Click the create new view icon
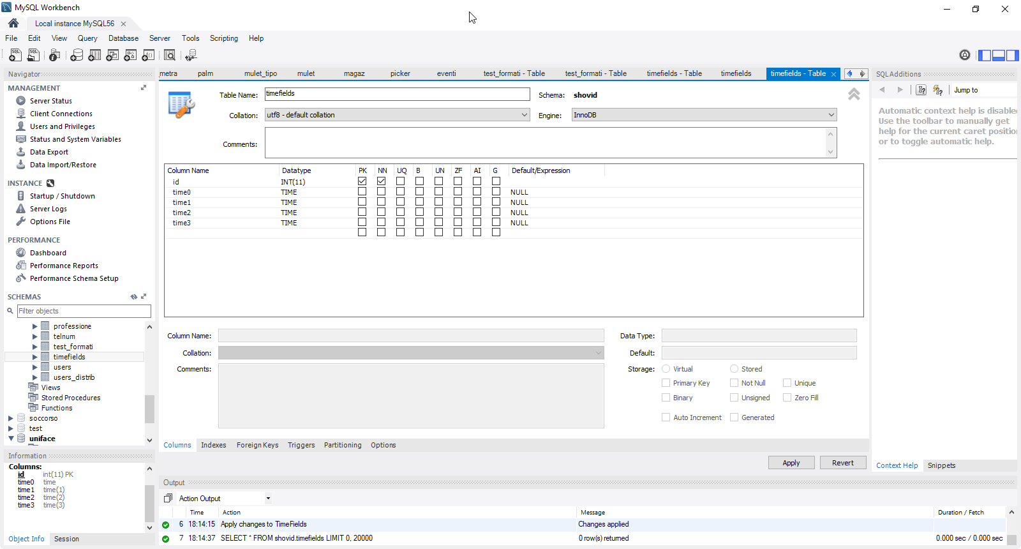This screenshot has height=549, width=1021. pyautogui.click(x=112, y=56)
